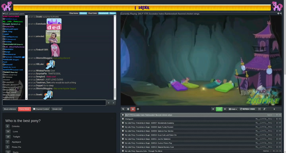Open the playlist search icon
Screen dimensions: 286x153
click(123, 109)
